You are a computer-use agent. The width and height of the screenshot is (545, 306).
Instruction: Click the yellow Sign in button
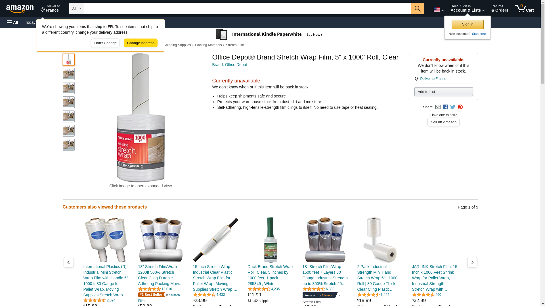tap(468, 24)
